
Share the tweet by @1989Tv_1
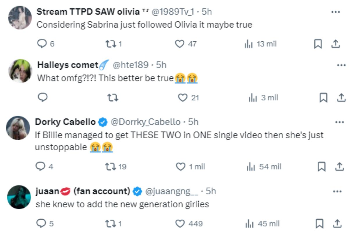coord(335,44)
